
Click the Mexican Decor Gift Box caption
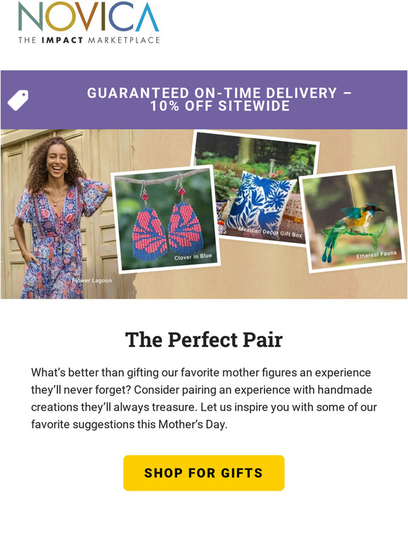(270, 232)
